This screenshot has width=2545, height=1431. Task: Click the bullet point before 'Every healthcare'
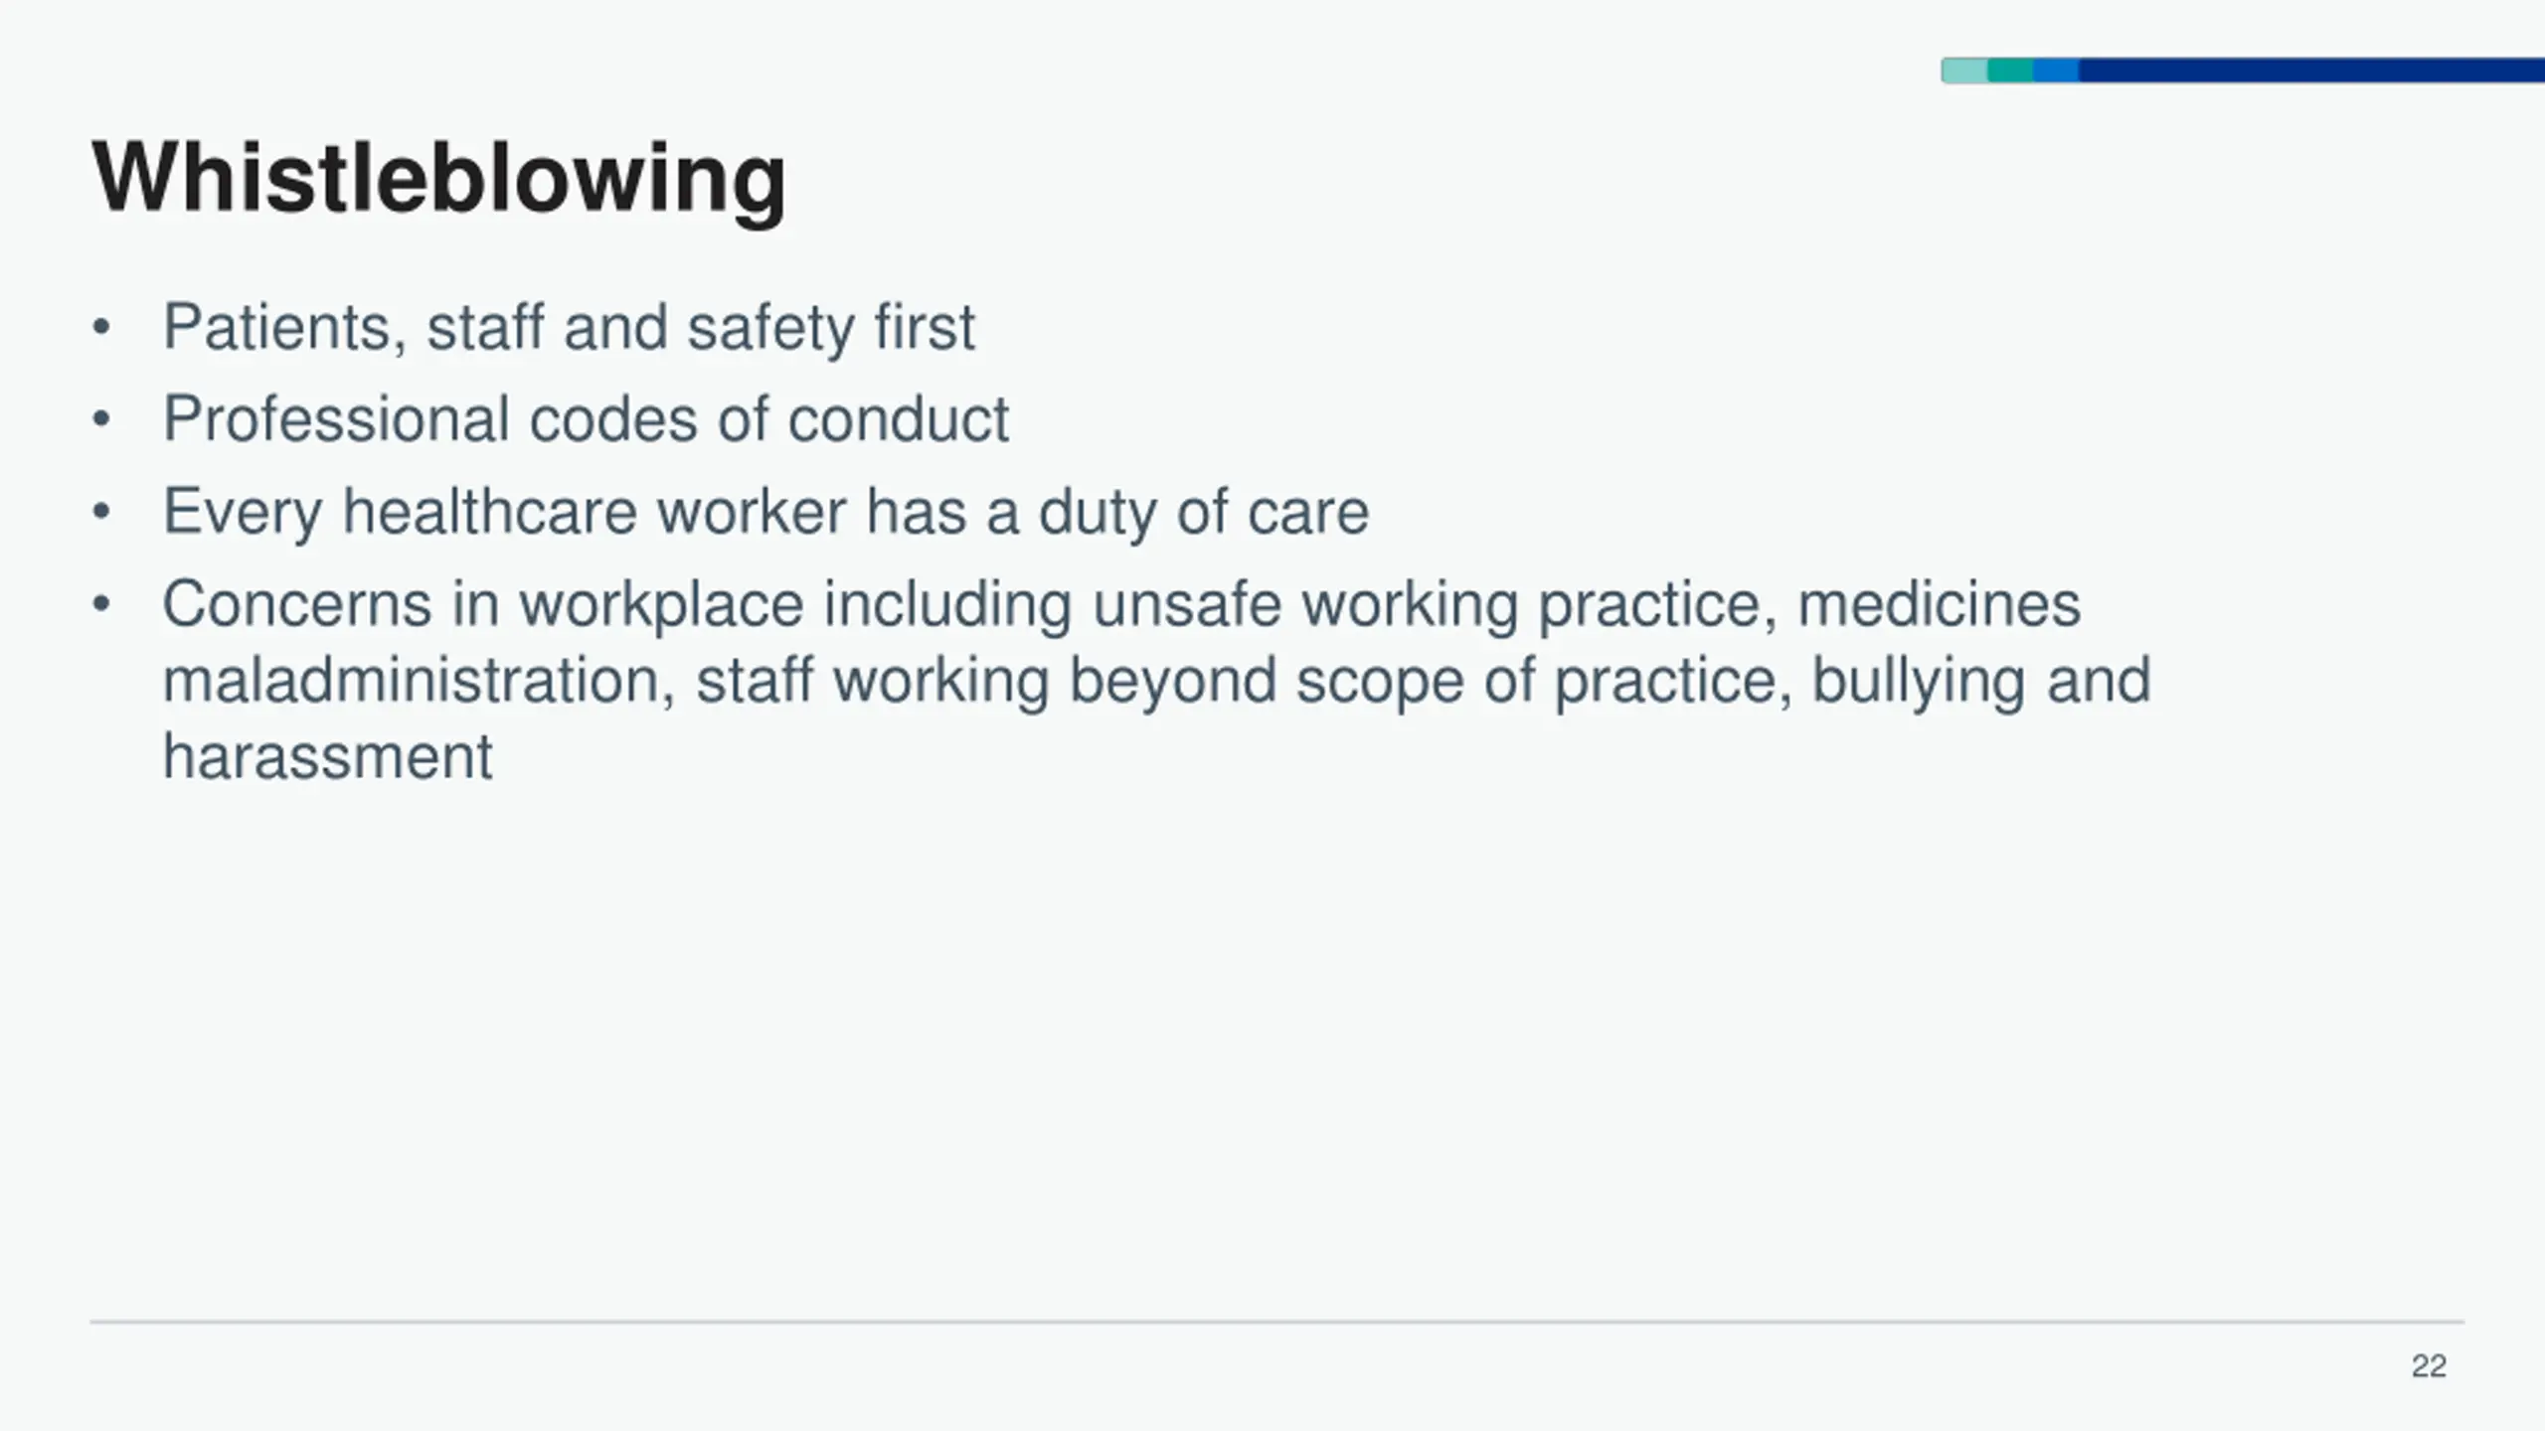pos(100,512)
